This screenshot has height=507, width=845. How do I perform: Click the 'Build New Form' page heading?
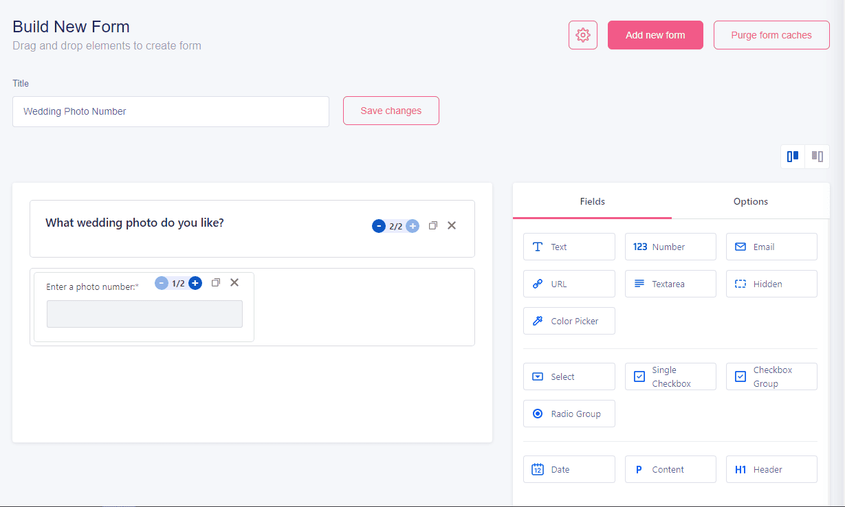[72, 27]
